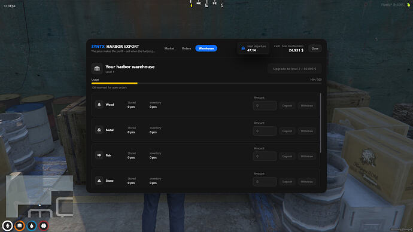This screenshot has width=413, height=232.
Task: Click the Fish item label
Action: tap(108, 155)
